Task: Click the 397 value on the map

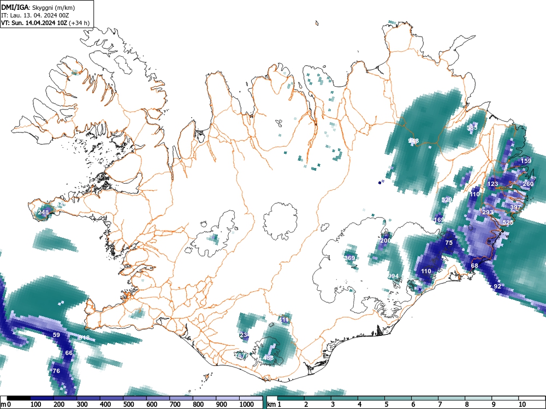Action: [516, 207]
